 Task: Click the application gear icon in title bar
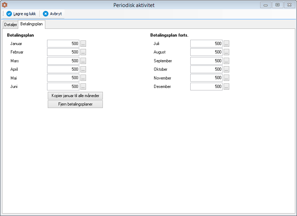[5, 5]
